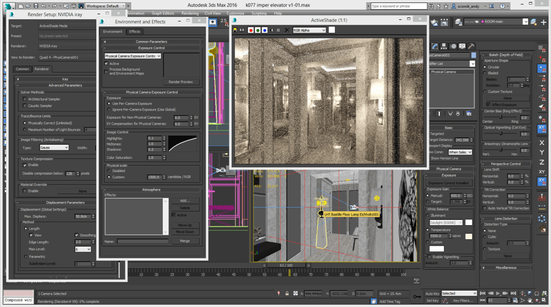Switch to the Common tab in Render Setup
The image size is (551, 307).
[22, 69]
